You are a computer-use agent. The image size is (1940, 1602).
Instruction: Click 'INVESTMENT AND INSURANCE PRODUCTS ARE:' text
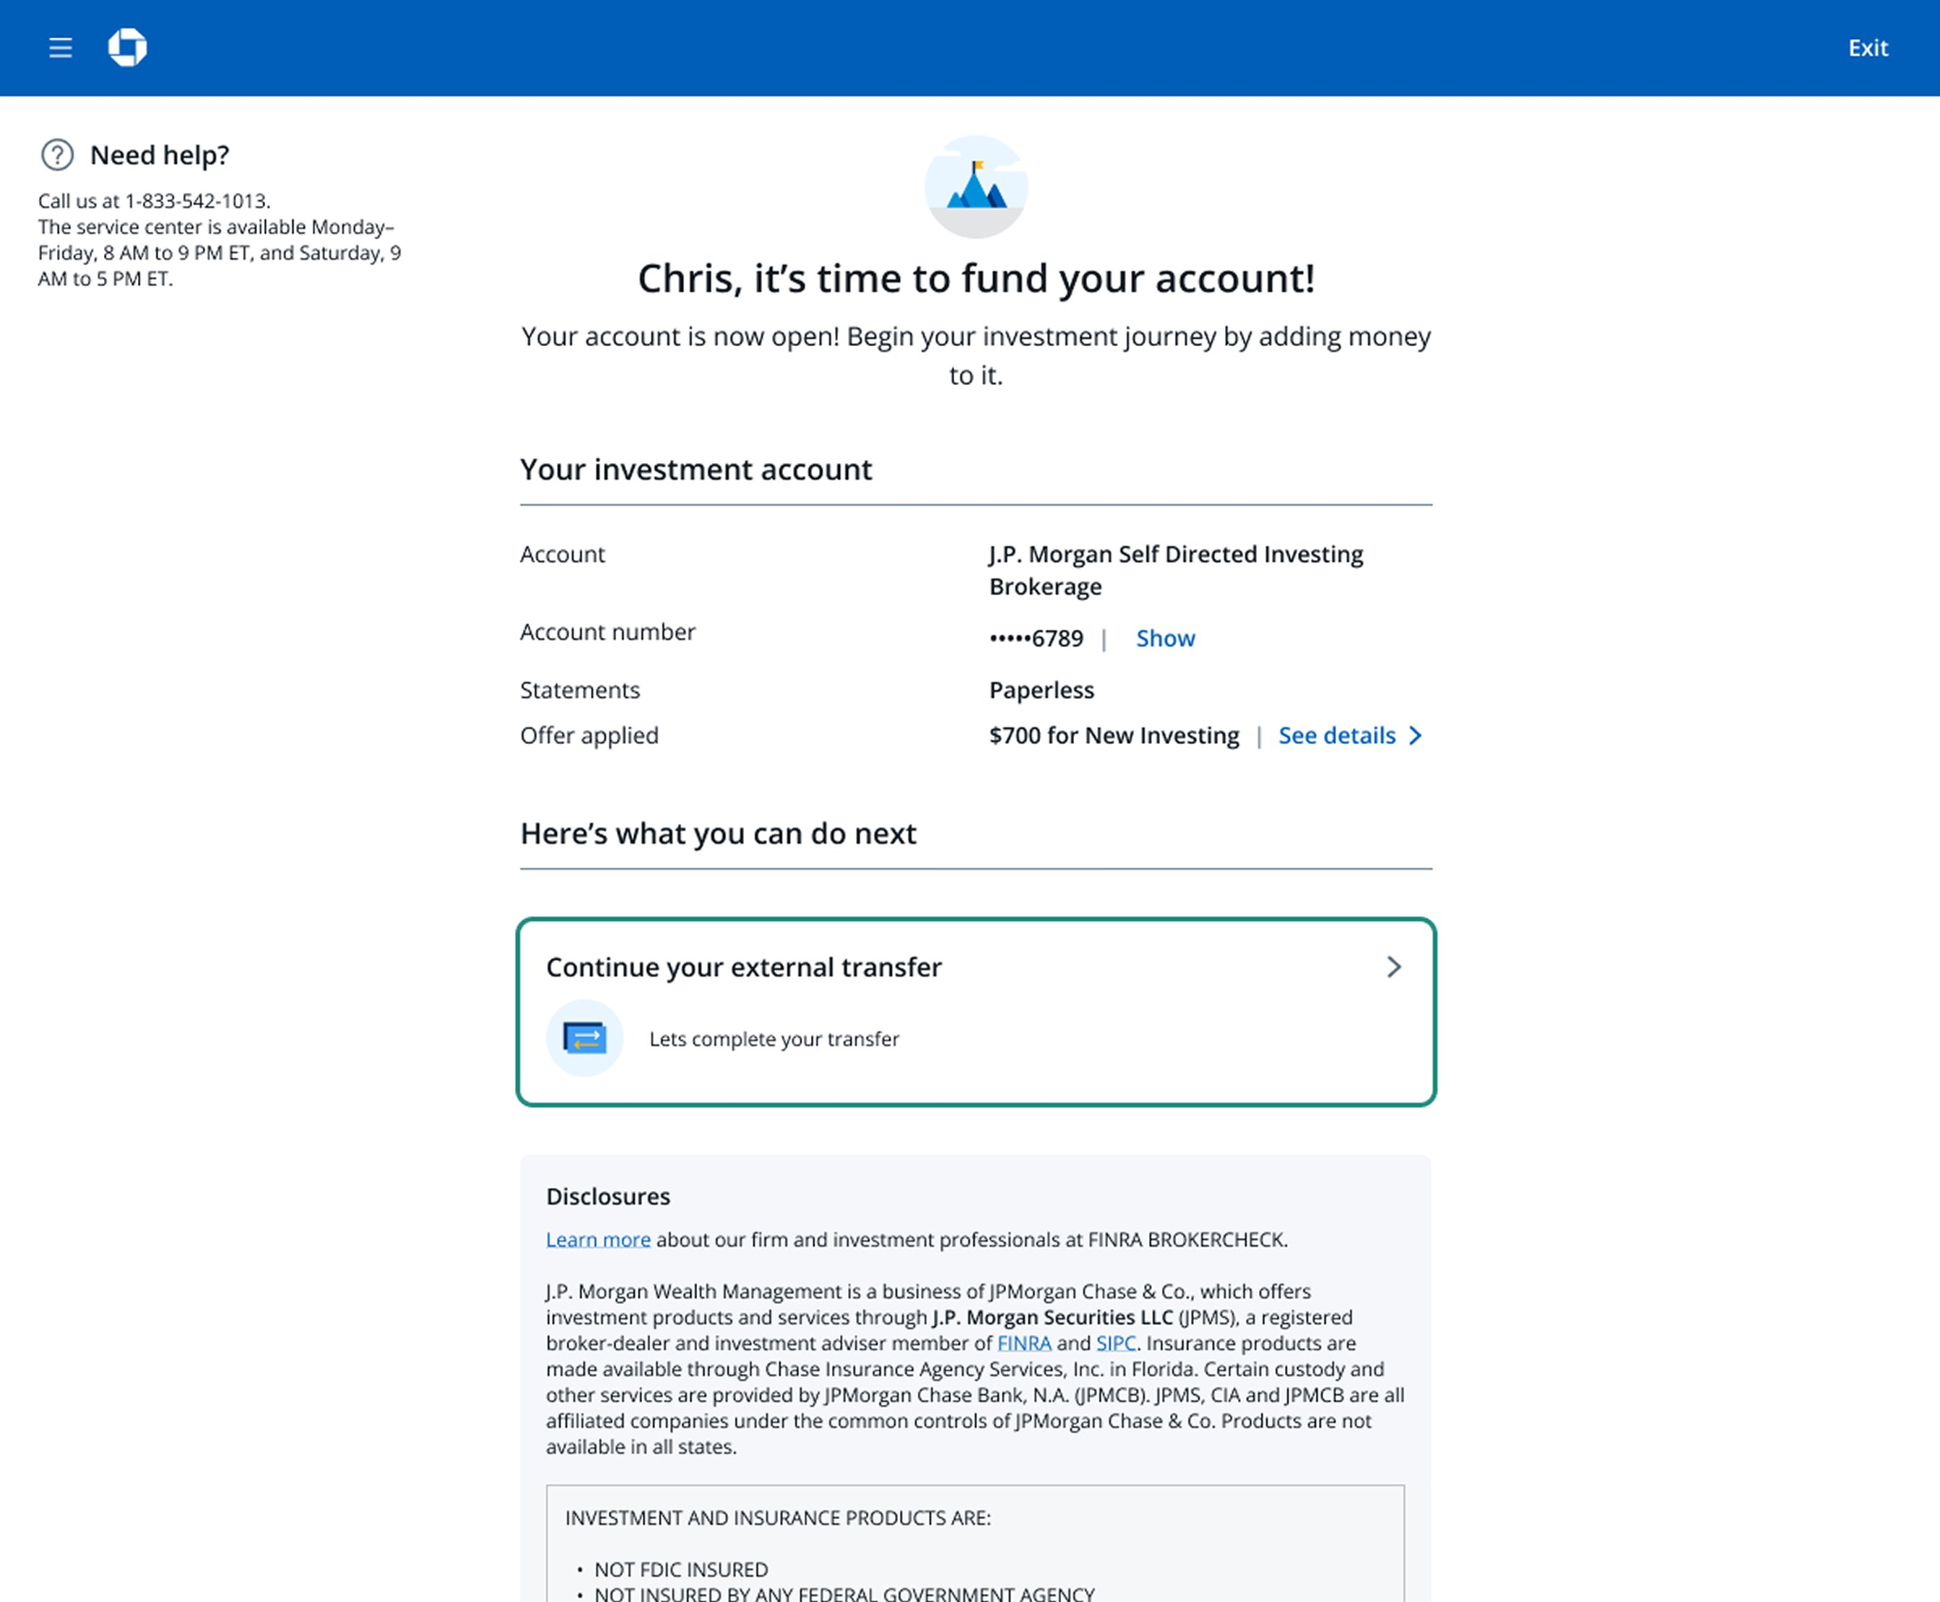pos(777,1518)
